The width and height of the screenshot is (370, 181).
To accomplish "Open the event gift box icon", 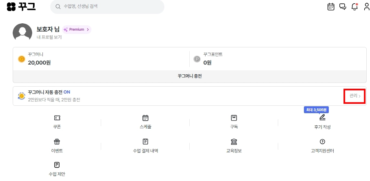I will tap(57, 141).
